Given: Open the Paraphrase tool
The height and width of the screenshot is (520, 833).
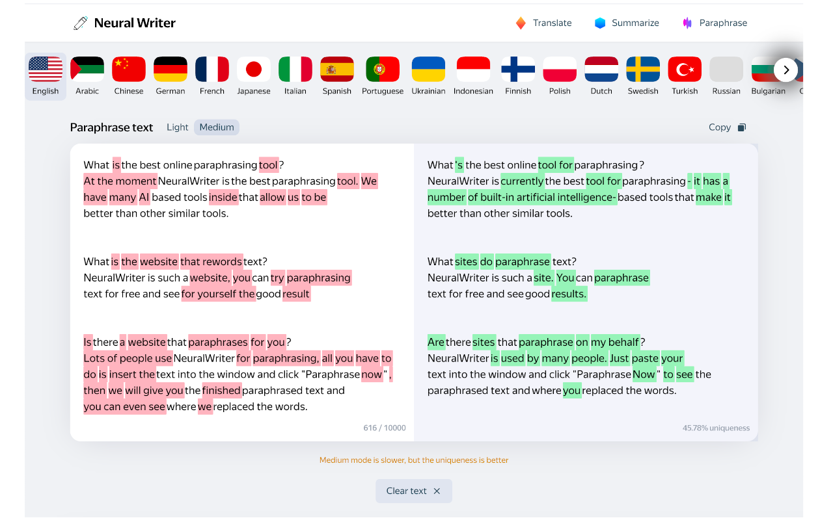Looking at the screenshot, I should tap(715, 23).
